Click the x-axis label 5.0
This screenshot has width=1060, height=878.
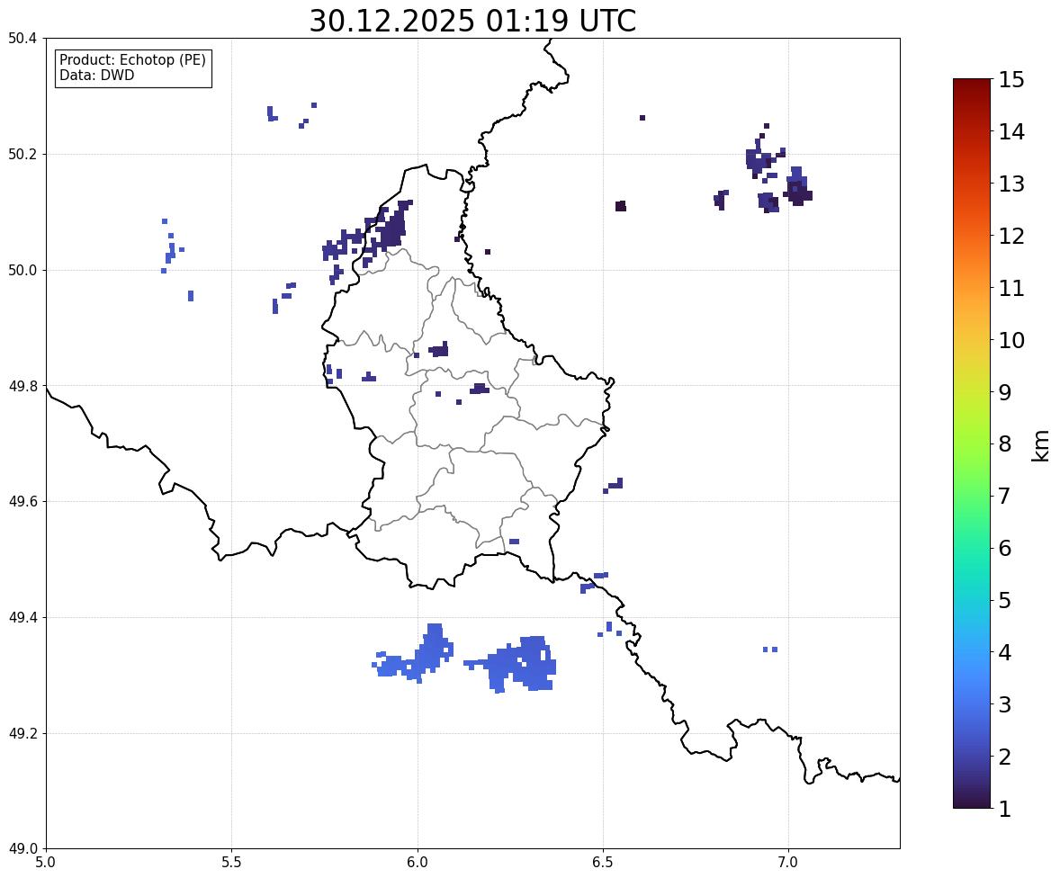(46, 863)
